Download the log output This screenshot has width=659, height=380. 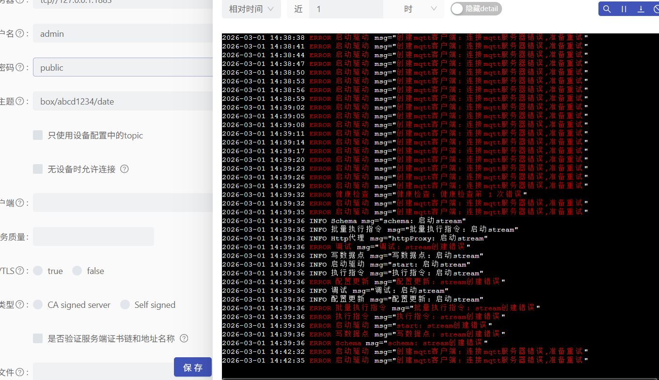point(641,9)
